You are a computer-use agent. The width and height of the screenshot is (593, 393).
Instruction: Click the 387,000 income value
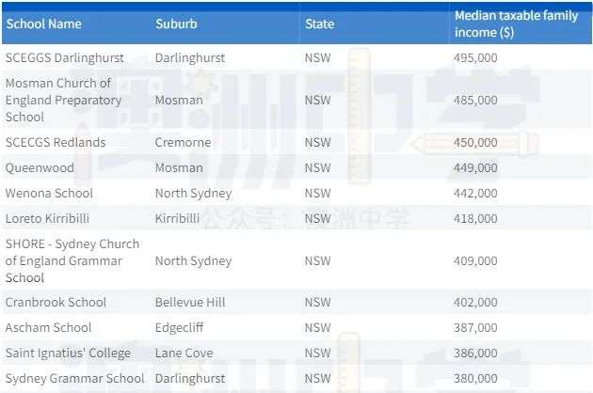pos(475,327)
